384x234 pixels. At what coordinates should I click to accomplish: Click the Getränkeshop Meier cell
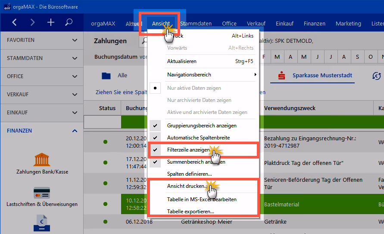[206, 222]
